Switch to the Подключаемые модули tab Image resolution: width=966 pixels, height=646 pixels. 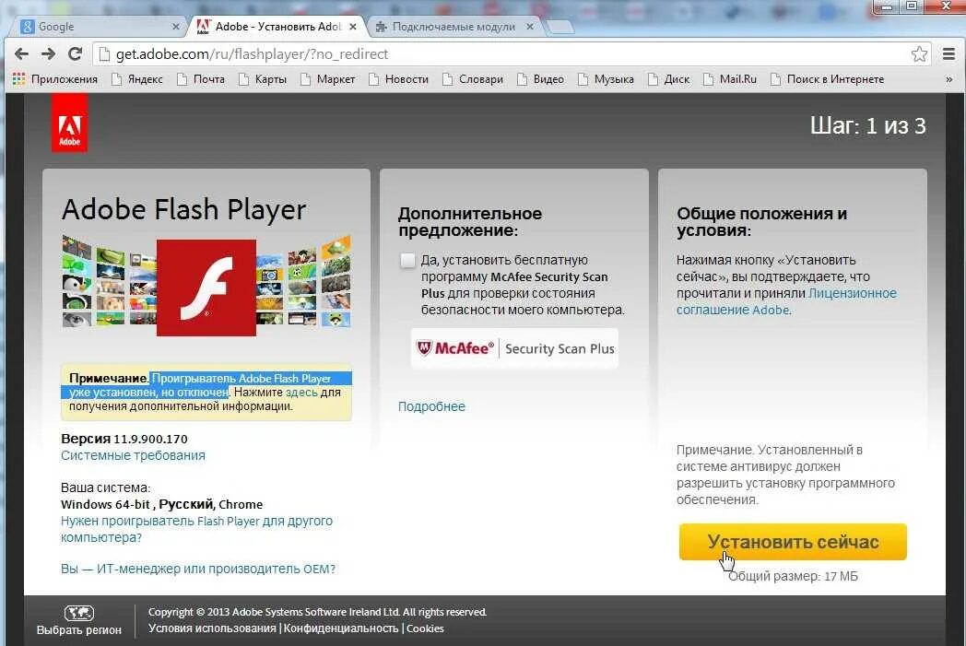(454, 27)
